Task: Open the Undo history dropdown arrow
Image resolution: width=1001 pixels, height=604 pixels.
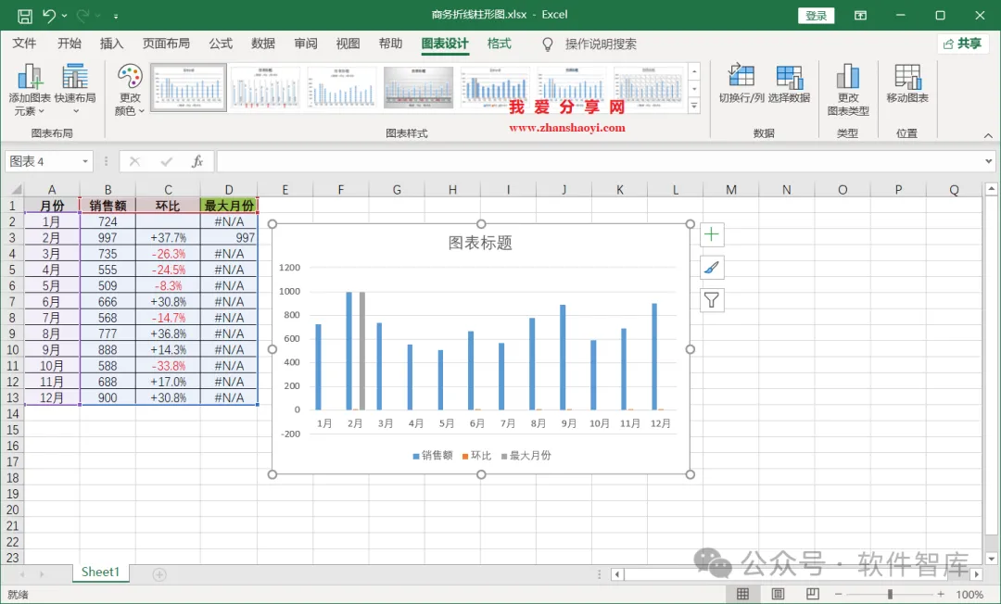Action: [x=65, y=16]
